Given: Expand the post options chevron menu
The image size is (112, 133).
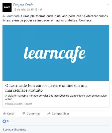Looking at the screenshot, I should click(x=108, y=4).
